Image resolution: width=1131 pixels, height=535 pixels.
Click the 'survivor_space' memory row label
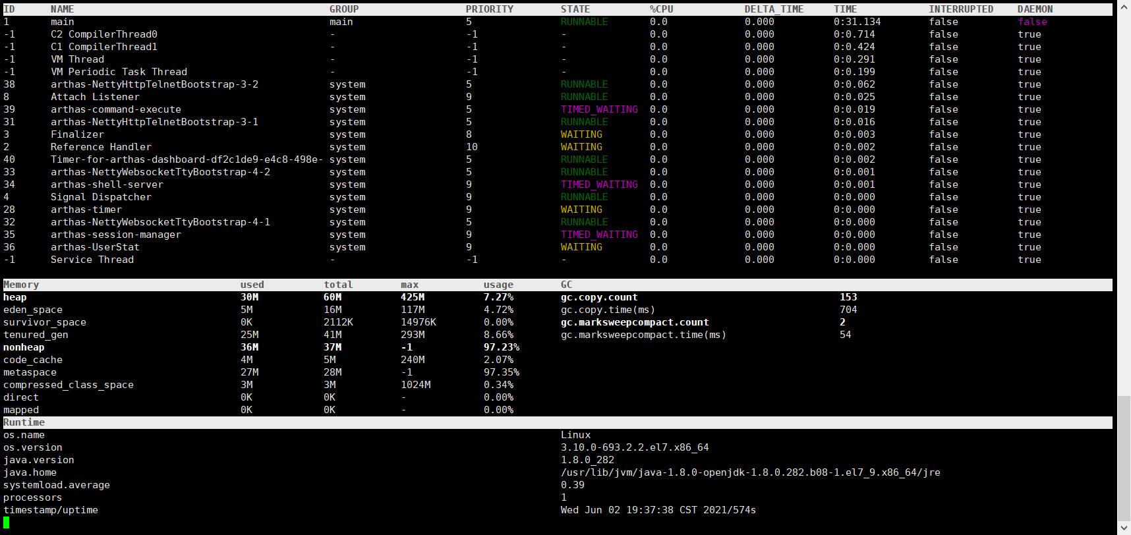coord(45,322)
